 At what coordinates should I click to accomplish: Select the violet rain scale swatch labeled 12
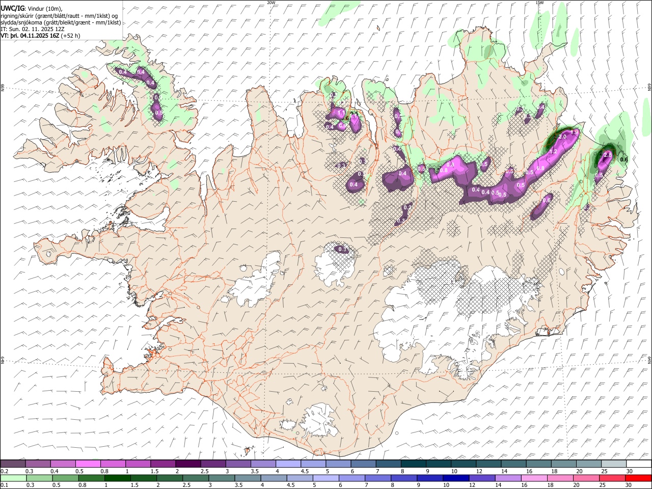click(x=482, y=478)
